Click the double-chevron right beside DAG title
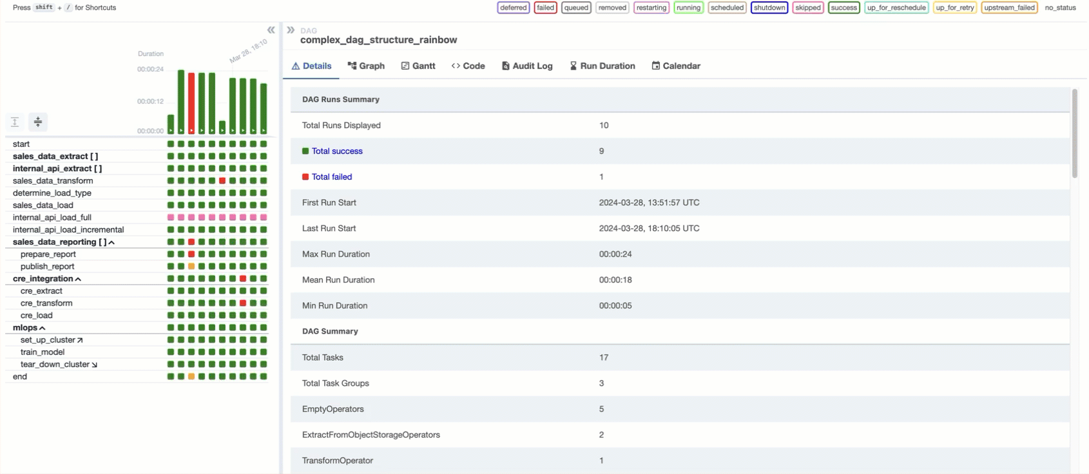 (291, 30)
